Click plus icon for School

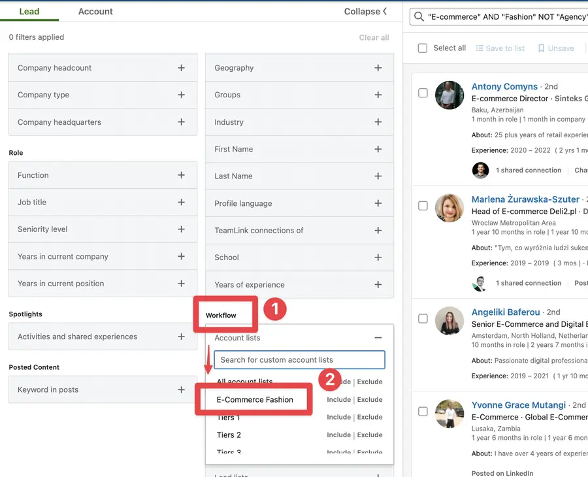(x=378, y=257)
